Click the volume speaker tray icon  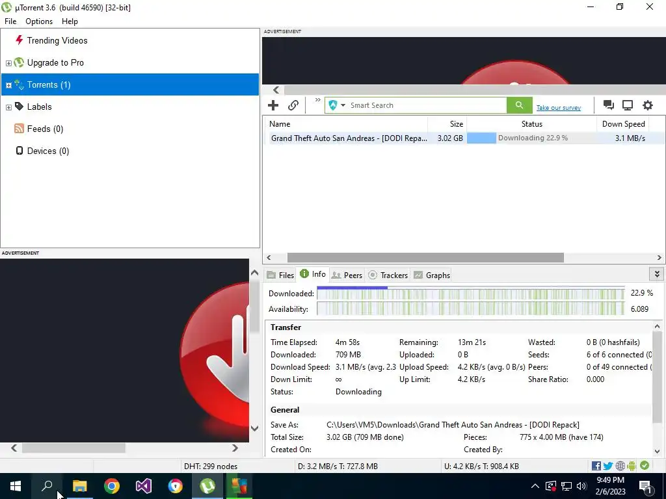tap(581, 486)
